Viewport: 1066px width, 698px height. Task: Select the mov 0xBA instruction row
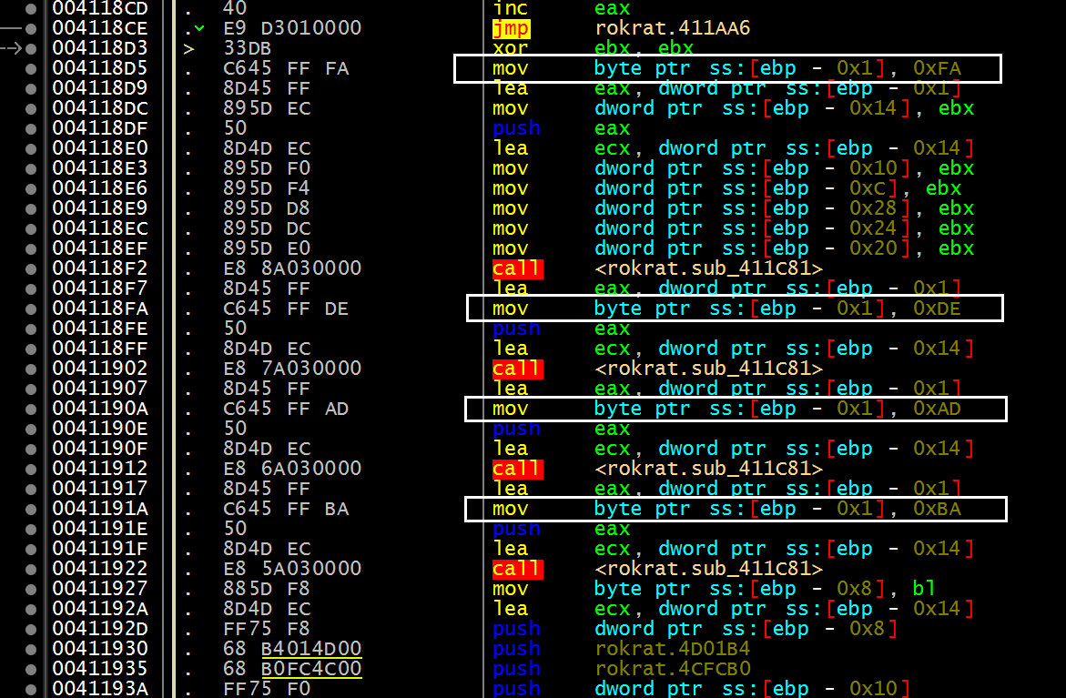tap(736, 509)
